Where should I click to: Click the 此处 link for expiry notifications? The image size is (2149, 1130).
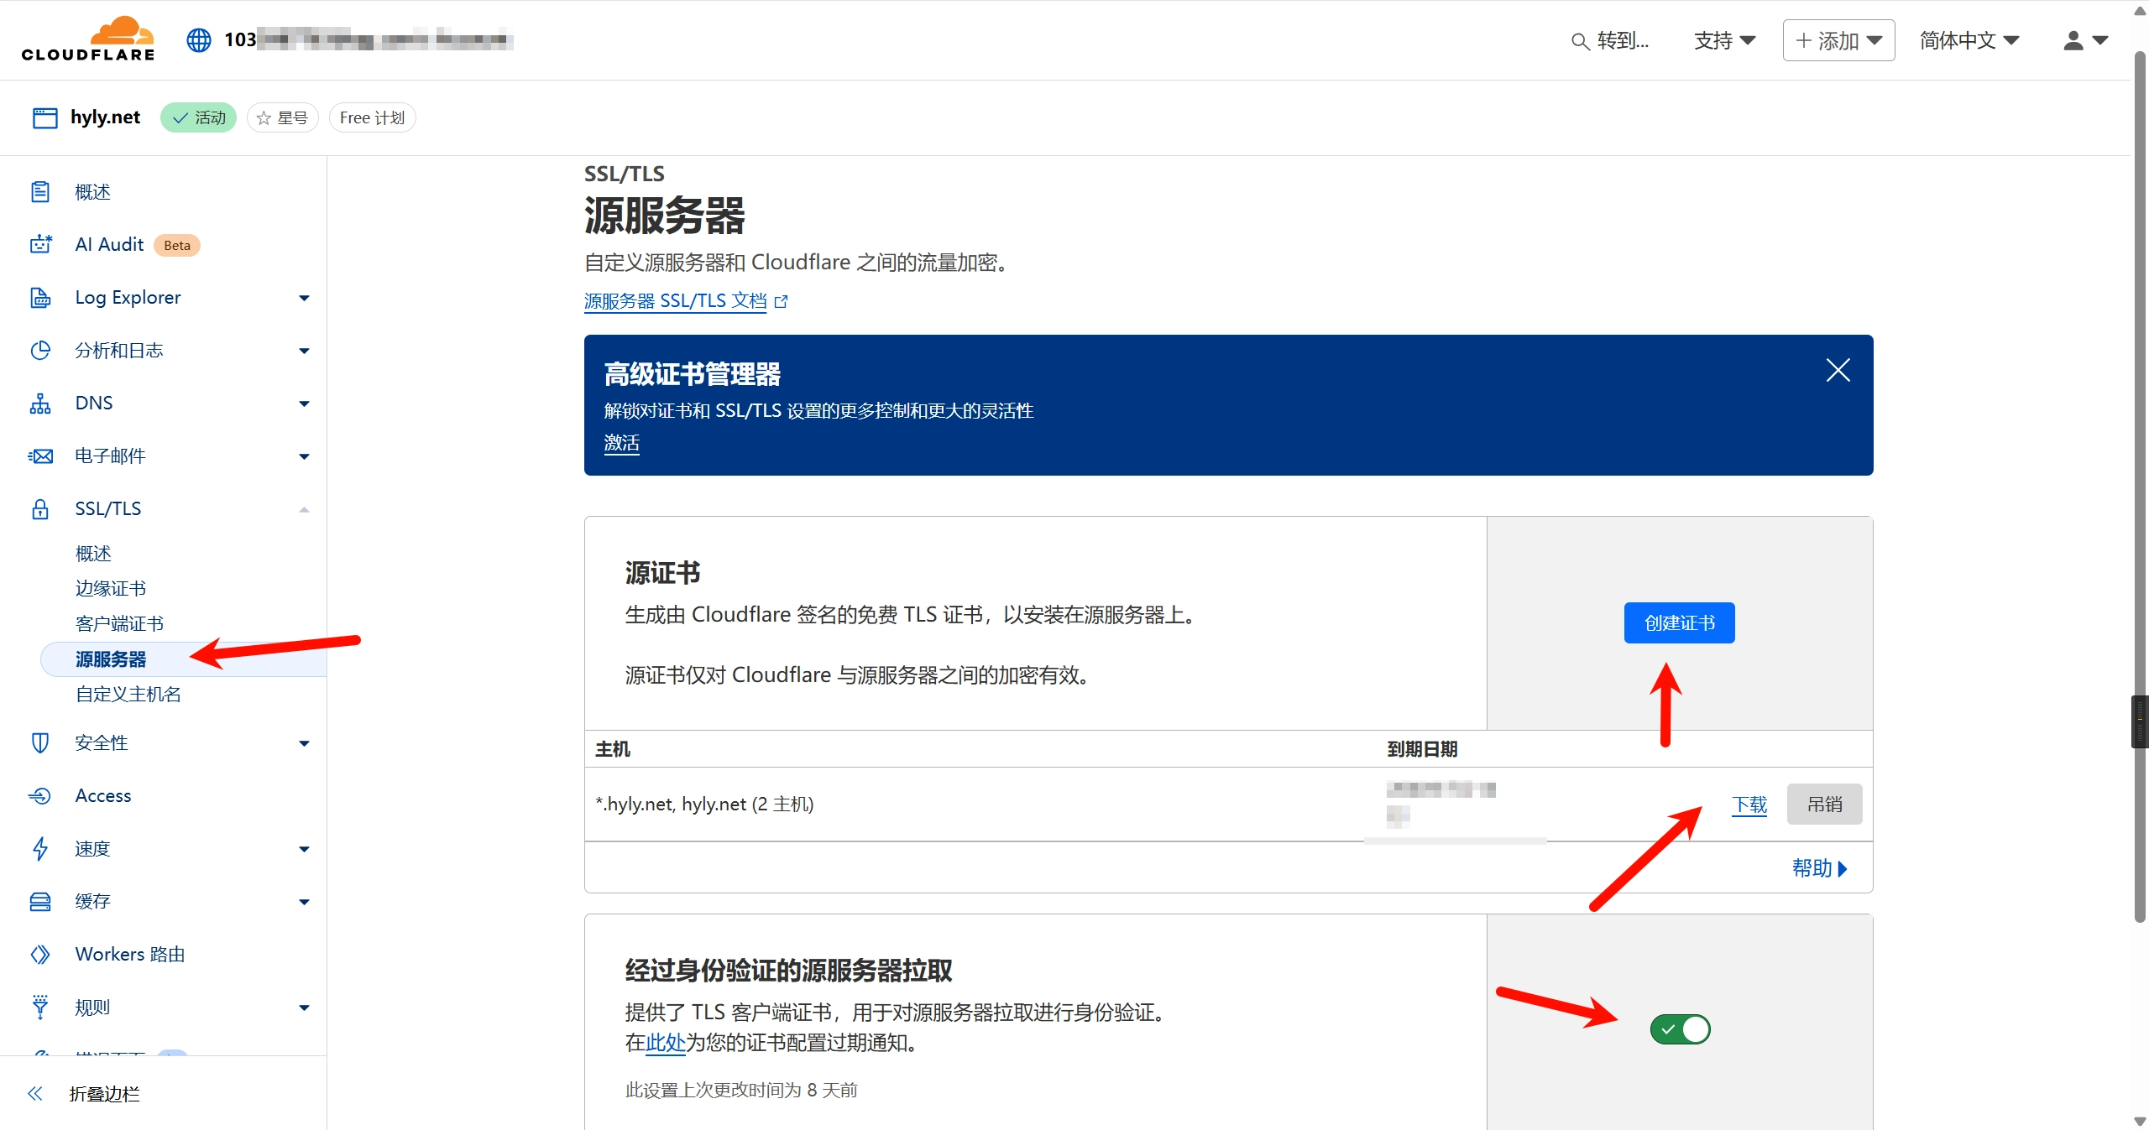pos(666,1042)
